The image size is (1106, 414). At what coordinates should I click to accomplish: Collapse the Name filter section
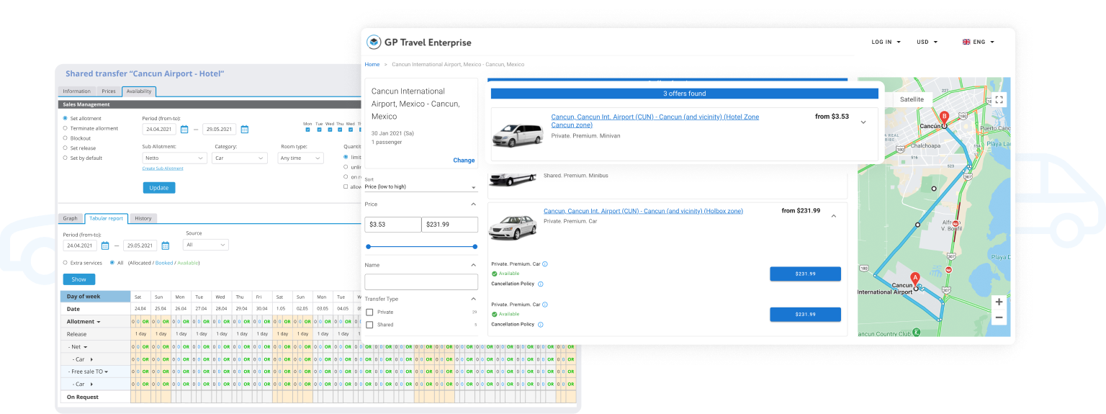click(473, 265)
